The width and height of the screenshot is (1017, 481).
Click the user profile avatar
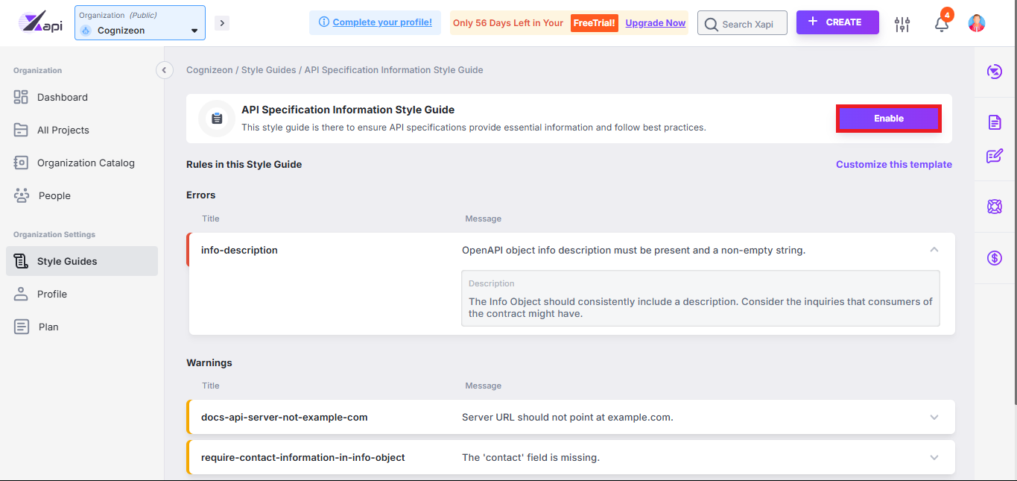(x=976, y=23)
